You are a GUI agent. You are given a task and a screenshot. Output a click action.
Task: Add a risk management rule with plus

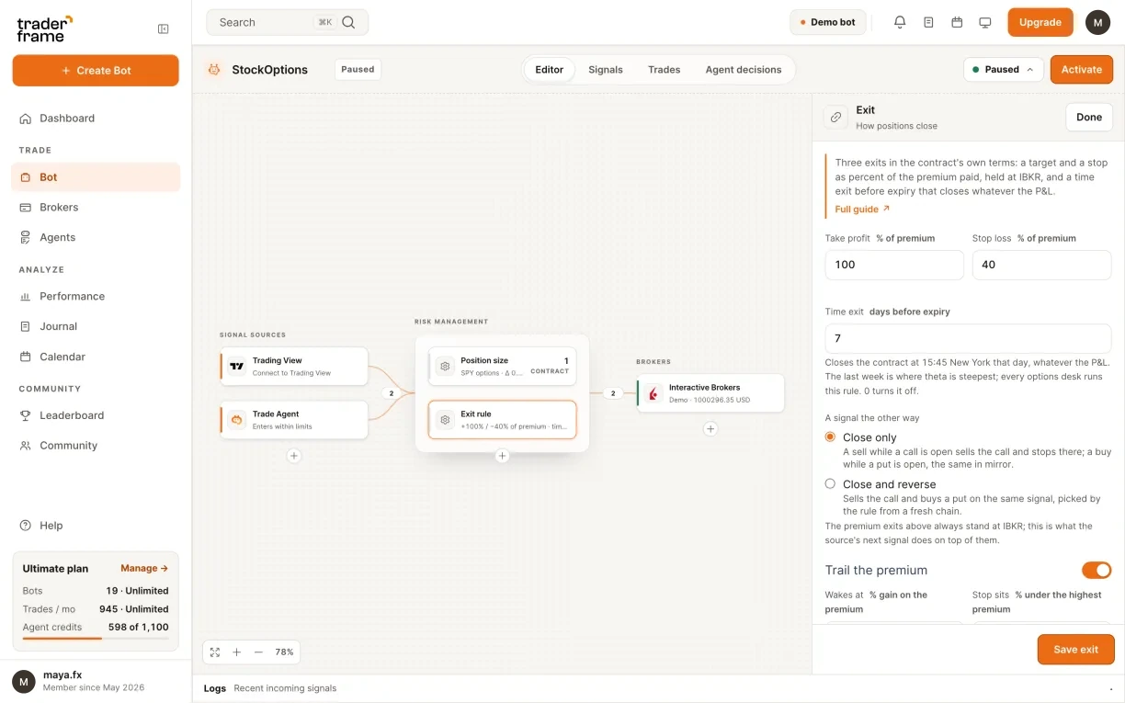coord(502,456)
